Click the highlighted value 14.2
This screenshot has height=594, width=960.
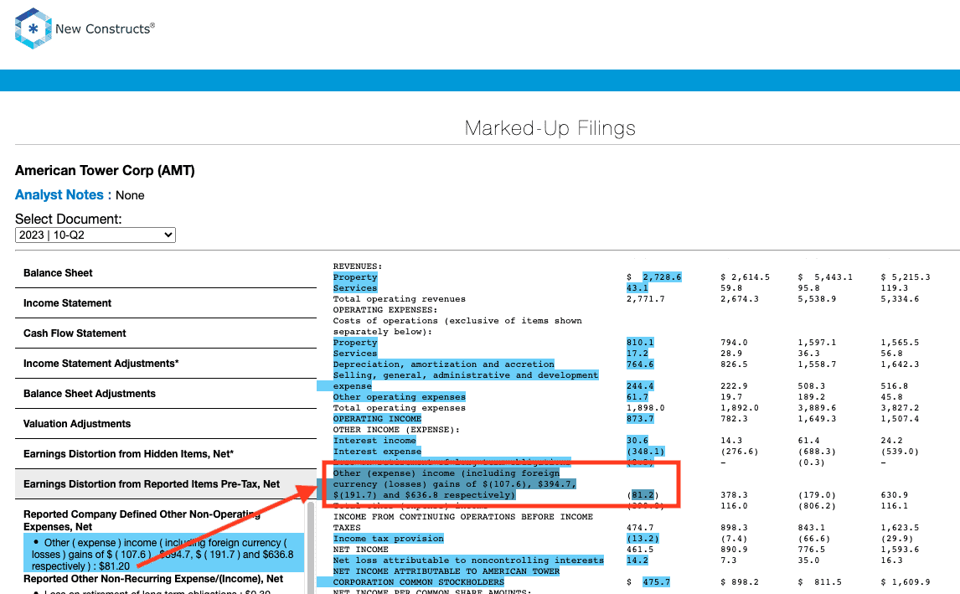pos(637,560)
